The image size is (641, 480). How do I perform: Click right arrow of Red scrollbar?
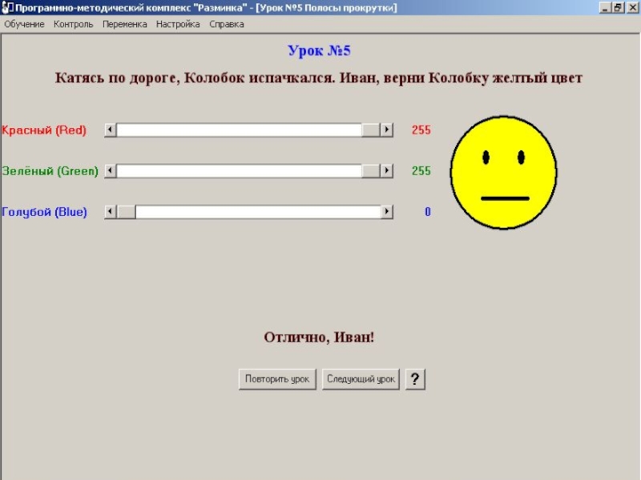(387, 130)
